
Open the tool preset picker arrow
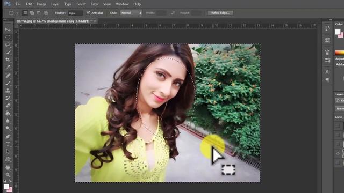tap(17, 13)
